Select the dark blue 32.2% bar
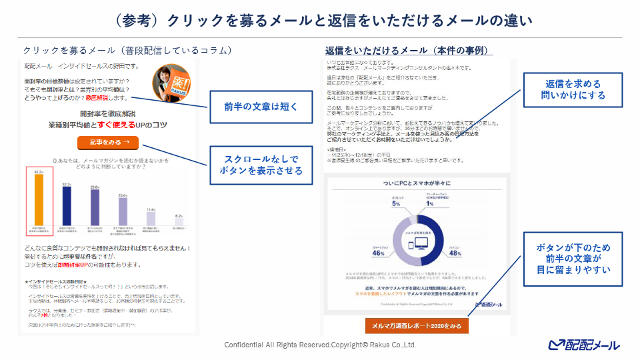The image size is (640, 360). [x=67, y=206]
